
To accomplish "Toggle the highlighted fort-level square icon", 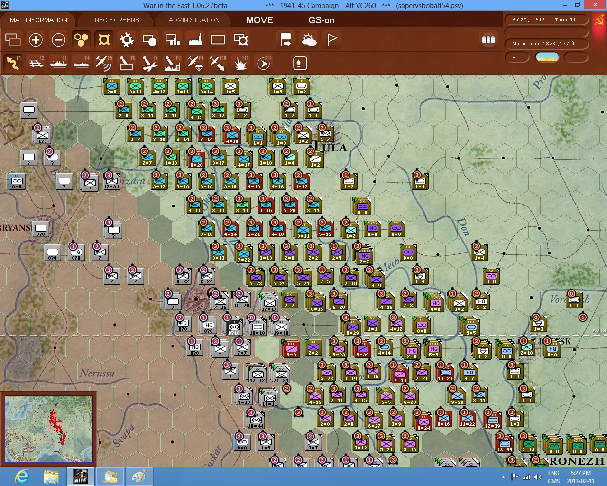I will [104, 39].
